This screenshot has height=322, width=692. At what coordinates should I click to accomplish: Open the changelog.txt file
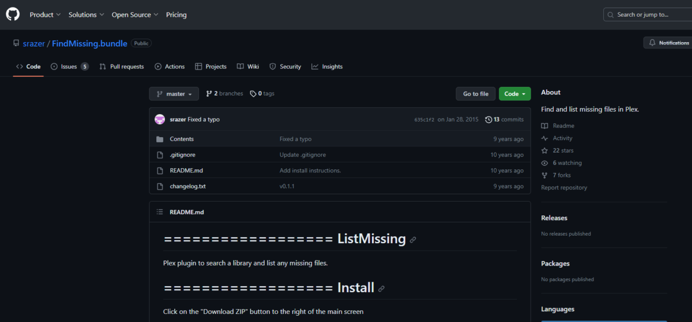tap(187, 187)
